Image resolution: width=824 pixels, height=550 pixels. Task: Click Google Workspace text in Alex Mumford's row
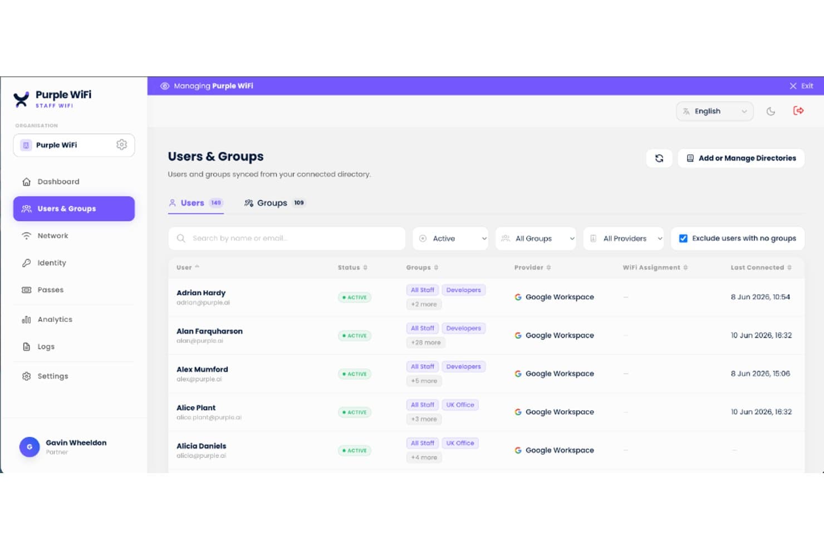pos(560,374)
